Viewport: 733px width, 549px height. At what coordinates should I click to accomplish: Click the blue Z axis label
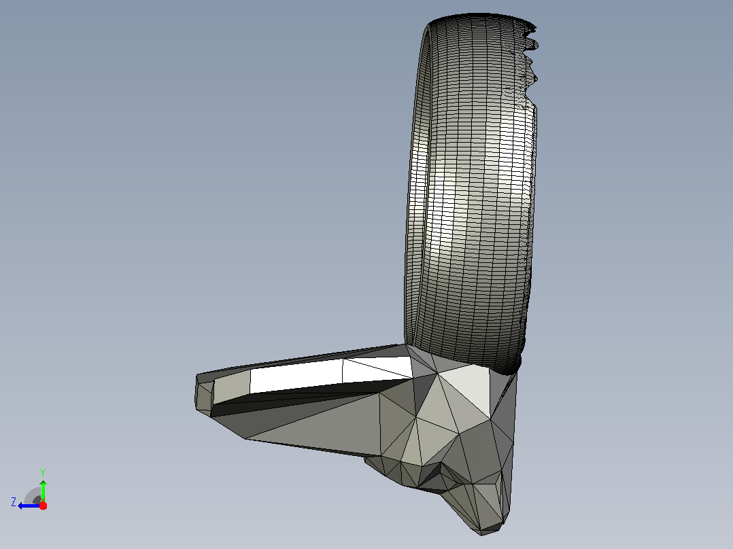click(14, 502)
